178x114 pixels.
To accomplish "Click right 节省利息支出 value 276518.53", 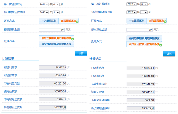I will (x=141, y=84).
